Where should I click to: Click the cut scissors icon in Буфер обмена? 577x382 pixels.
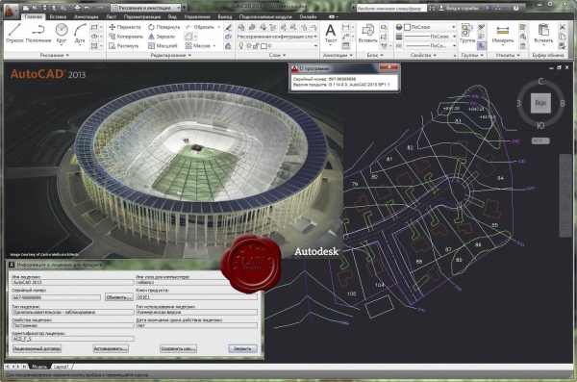pos(563,27)
